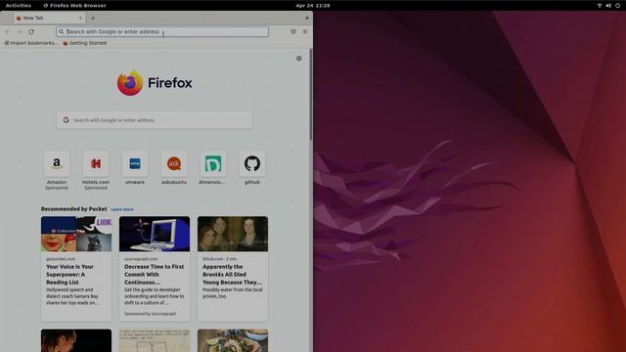Open the sketch drawing story thumbnail
This screenshot has width=626, height=352.
[155, 340]
